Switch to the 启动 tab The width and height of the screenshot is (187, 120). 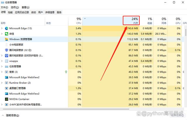[x=34, y=12]
